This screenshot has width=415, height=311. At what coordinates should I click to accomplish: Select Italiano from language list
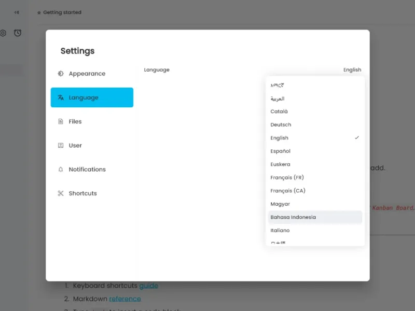315,230
